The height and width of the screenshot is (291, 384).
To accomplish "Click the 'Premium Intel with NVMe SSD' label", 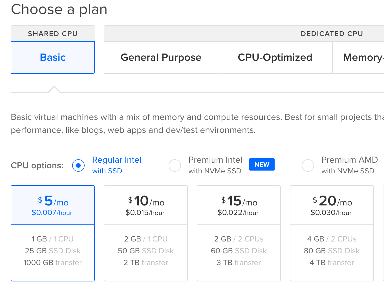I will pyautogui.click(x=215, y=165).
